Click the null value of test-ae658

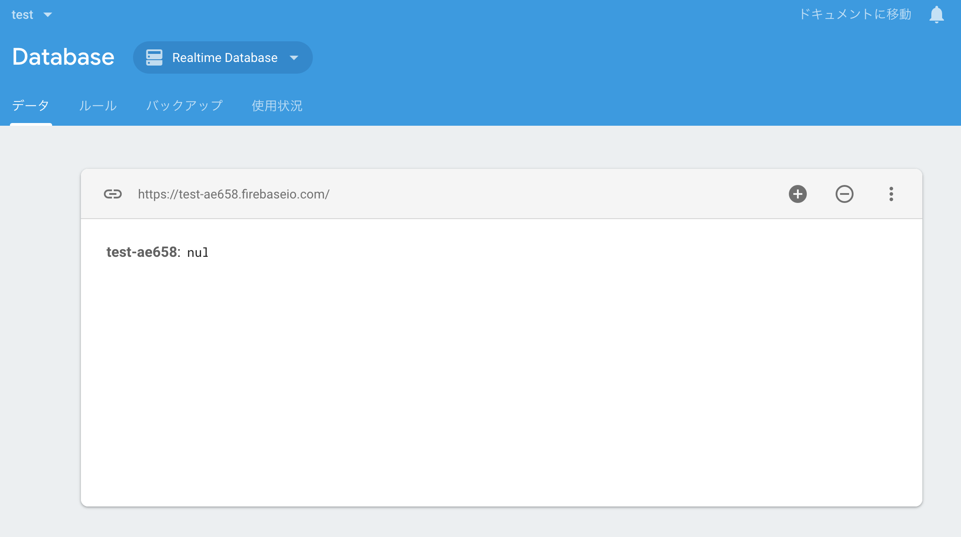point(198,252)
